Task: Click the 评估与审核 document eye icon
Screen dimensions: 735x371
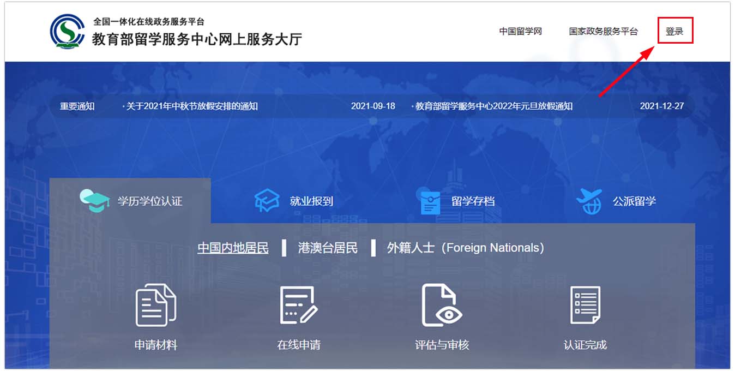Action: 442,305
